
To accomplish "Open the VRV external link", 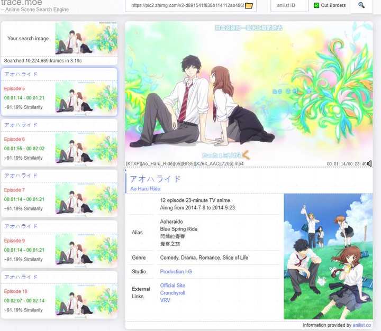I will click(x=165, y=300).
